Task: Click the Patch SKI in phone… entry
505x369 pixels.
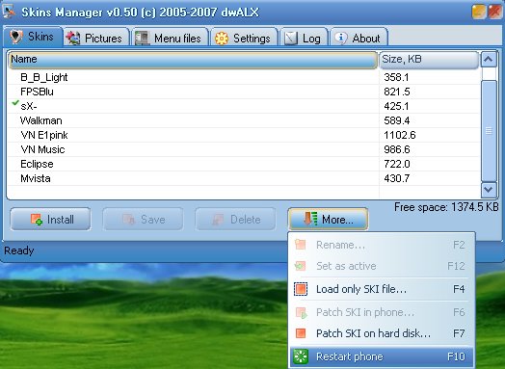Action: pos(382,312)
